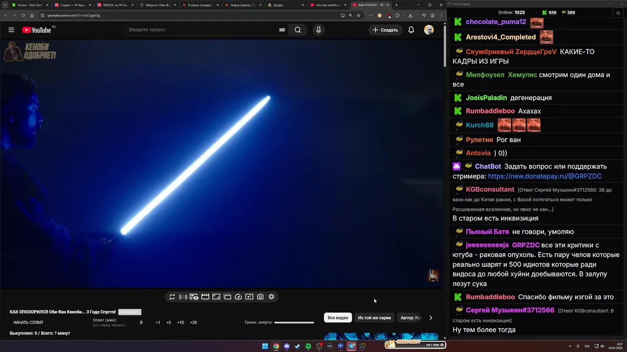Open the on-screen keyboard in the search box

point(282,30)
